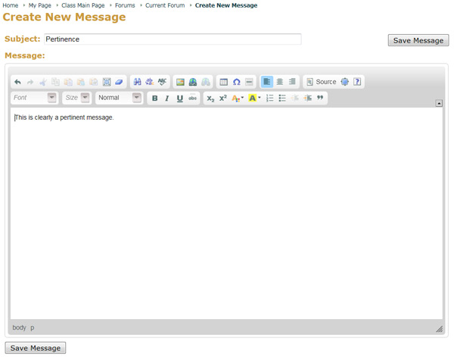Toggle Superscript formatting
The width and height of the screenshot is (454, 357).
[x=223, y=99]
